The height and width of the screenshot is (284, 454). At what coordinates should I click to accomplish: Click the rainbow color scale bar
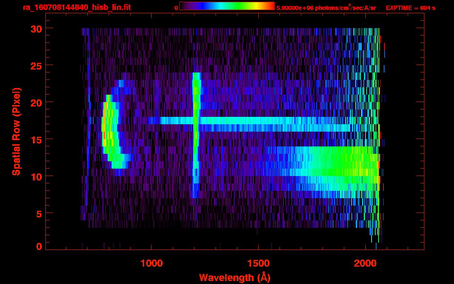(227, 6)
